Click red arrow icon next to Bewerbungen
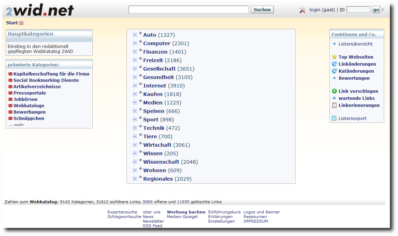Viewport: 398px width, 236px height. [10, 112]
